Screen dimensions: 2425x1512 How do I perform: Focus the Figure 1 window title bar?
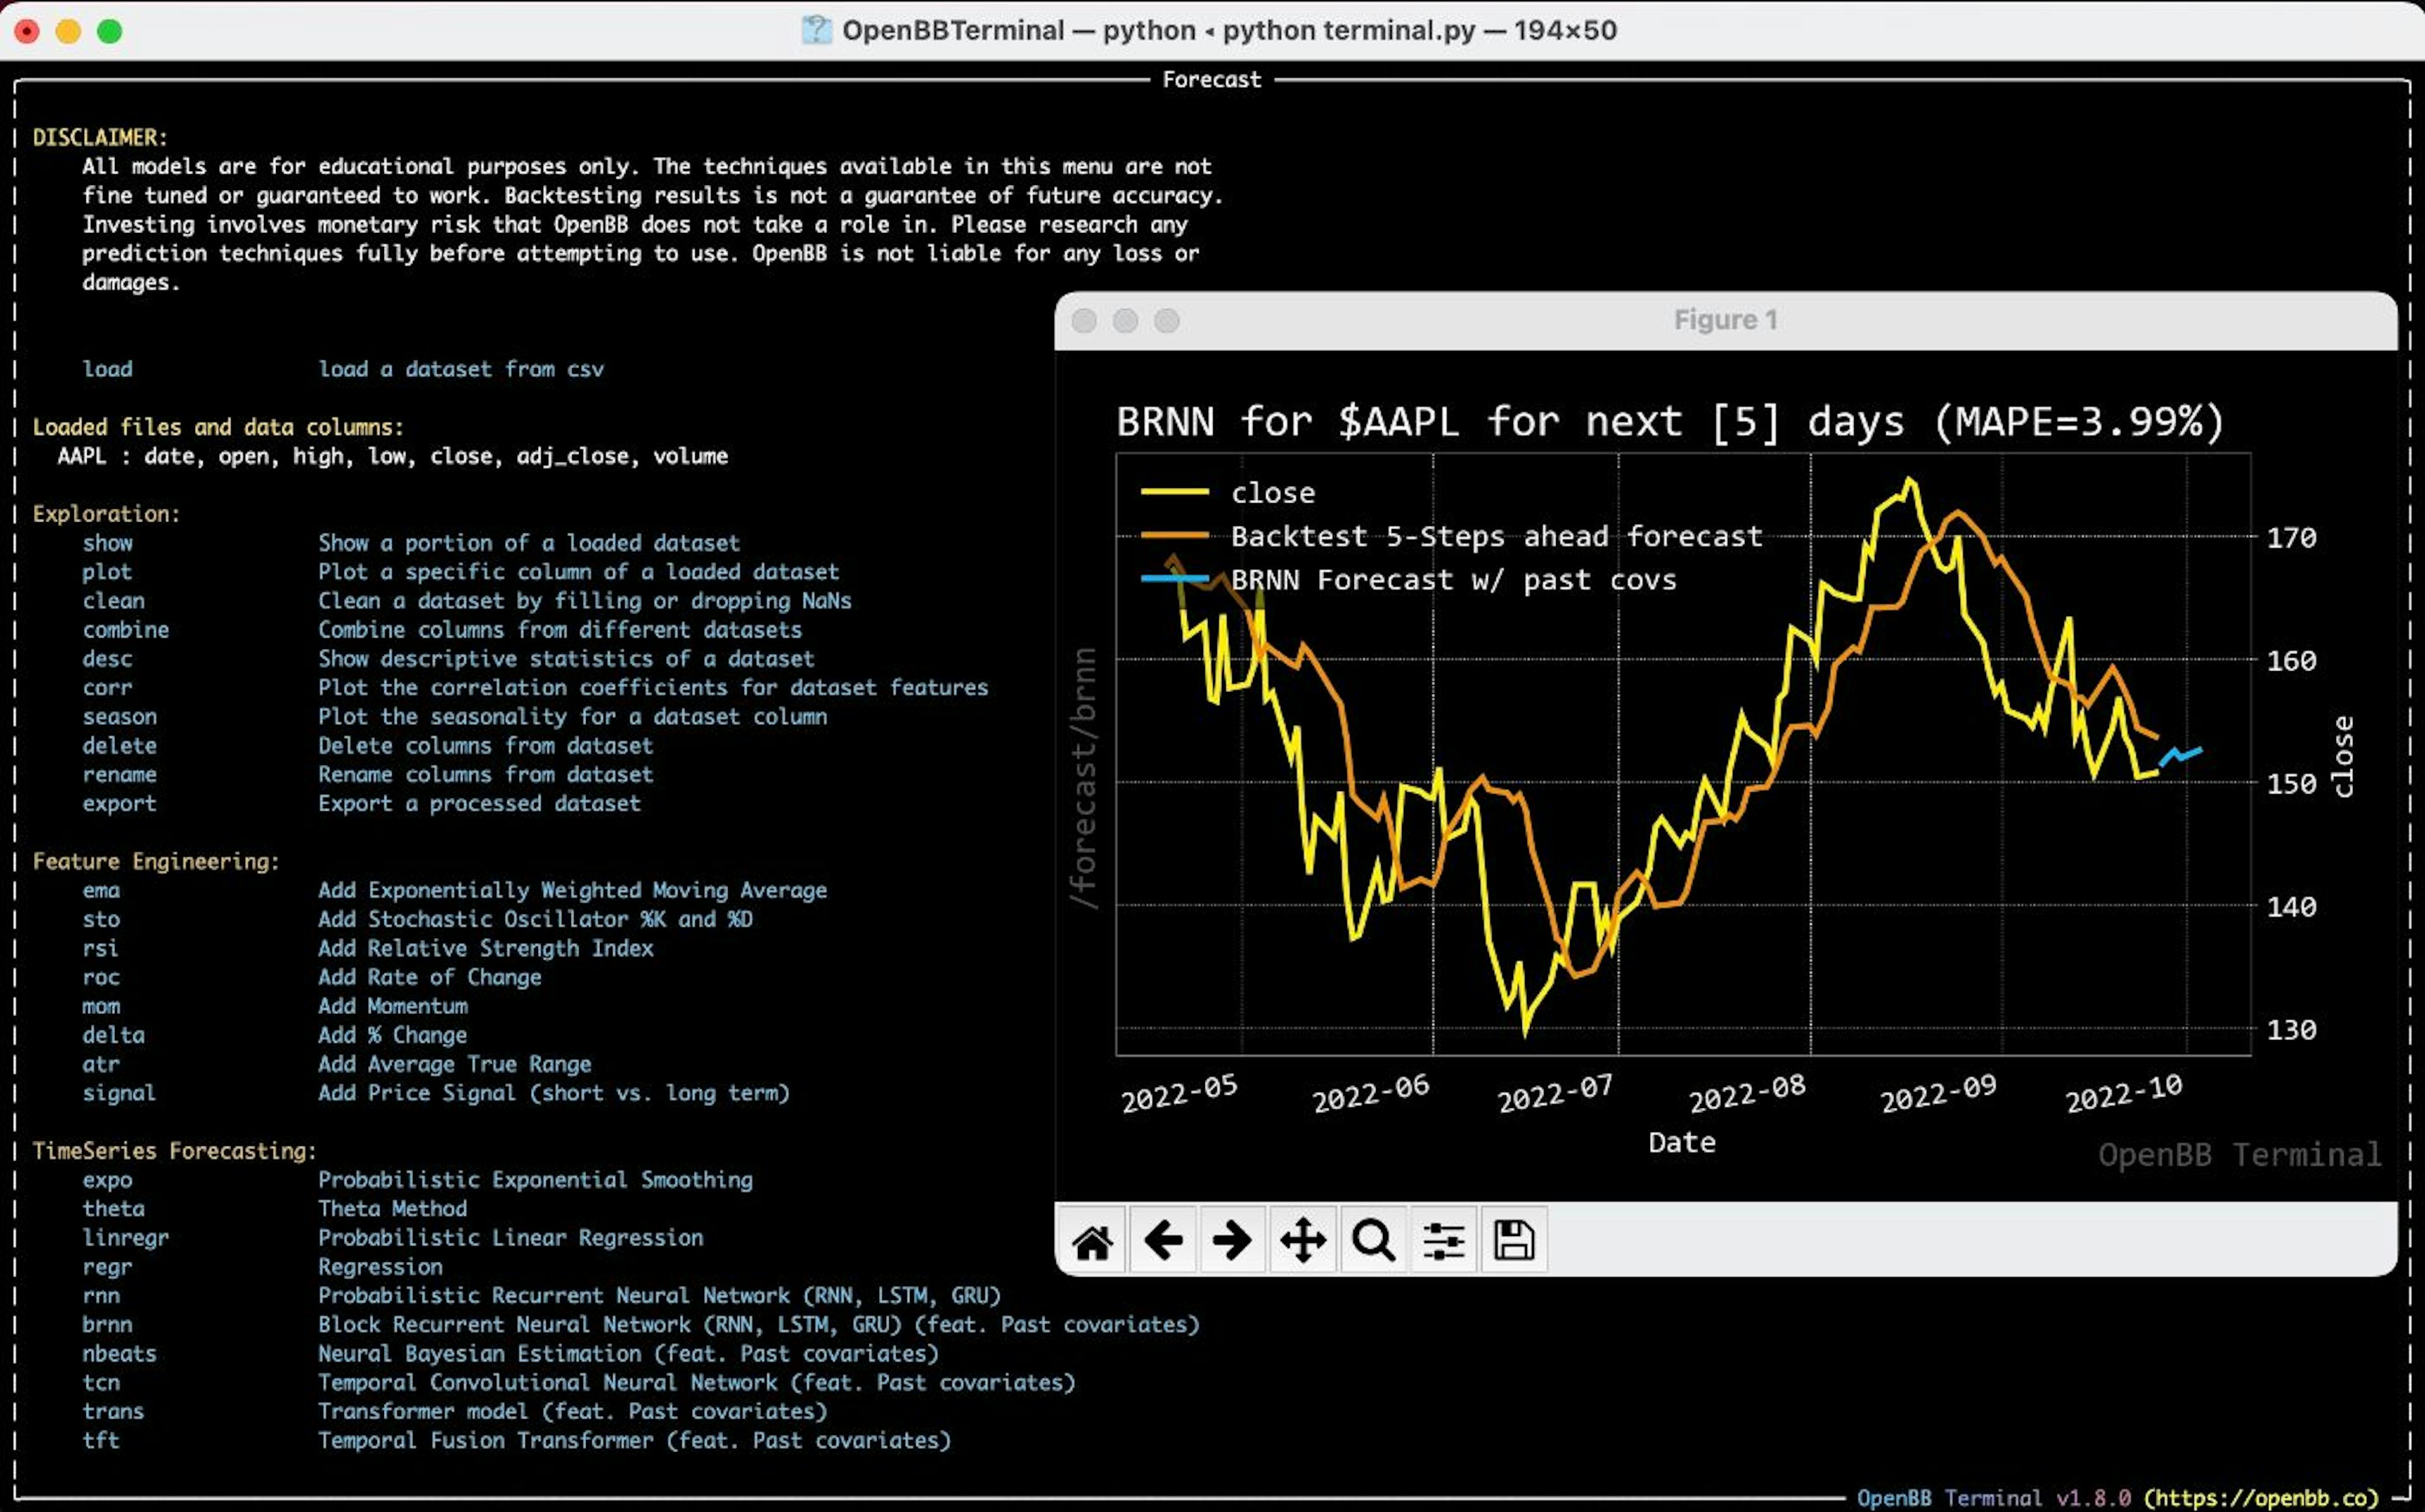click(x=1725, y=320)
